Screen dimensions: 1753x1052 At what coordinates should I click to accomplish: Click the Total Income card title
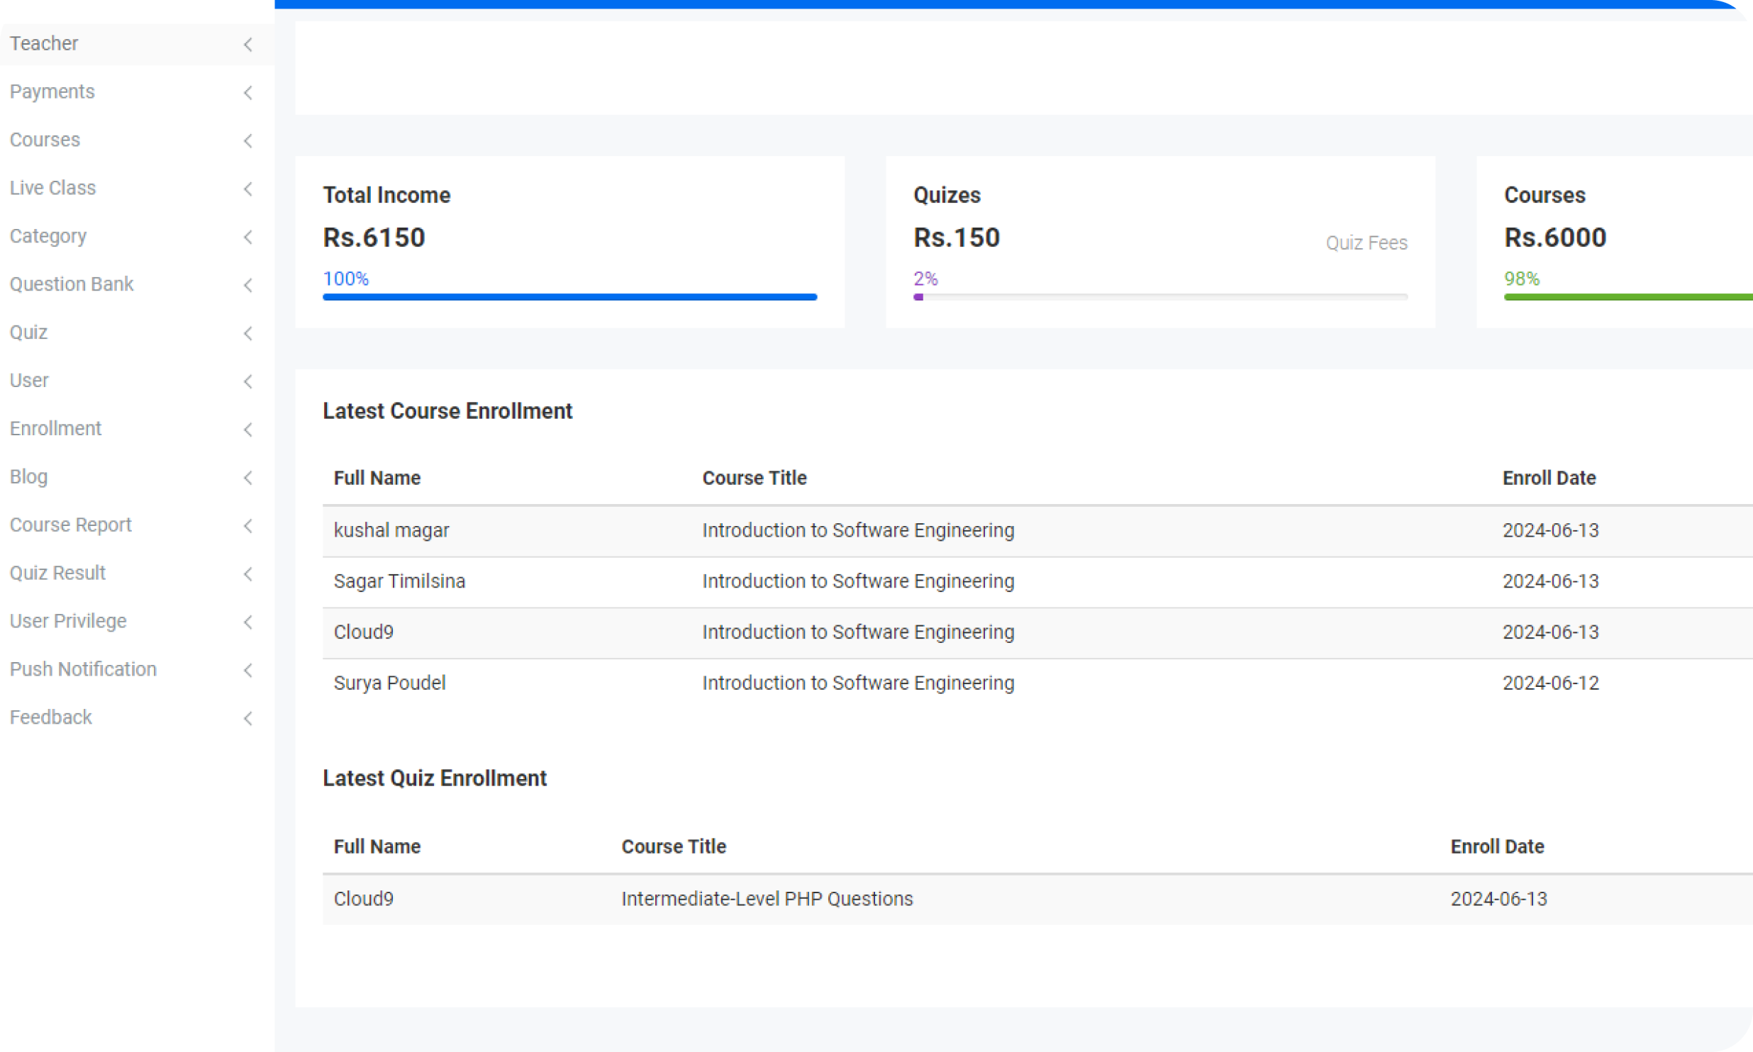click(x=386, y=195)
